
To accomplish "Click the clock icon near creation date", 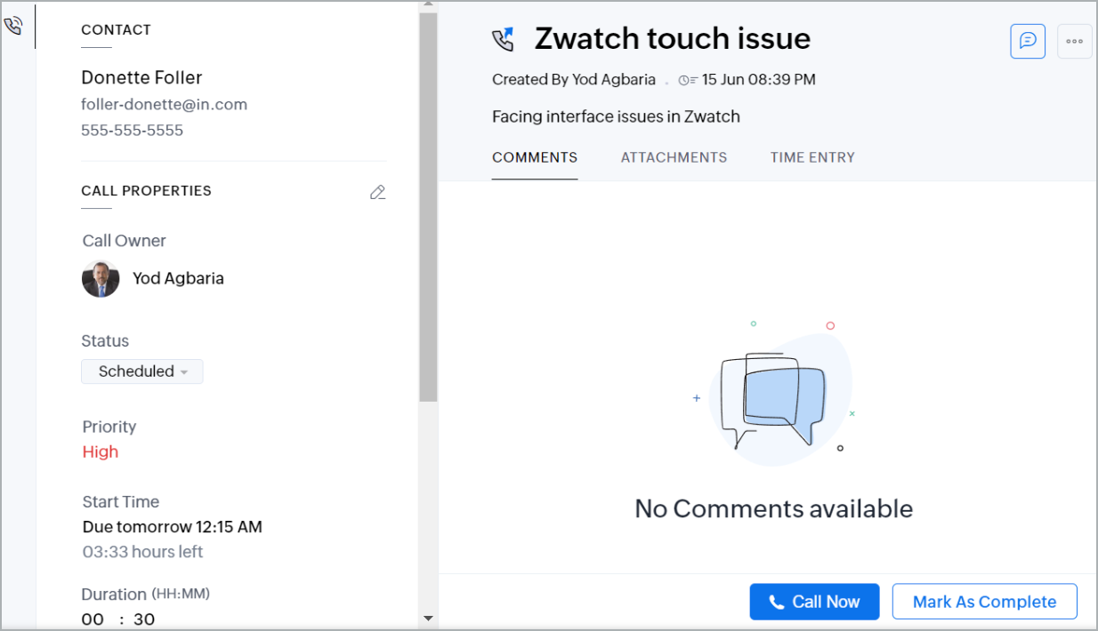I will click(687, 80).
